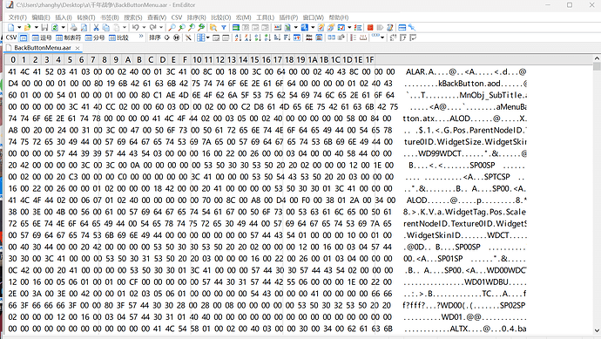Toggle CSV normal mode button
The width and height of the screenshot is (601, 339).
(24, 37)
